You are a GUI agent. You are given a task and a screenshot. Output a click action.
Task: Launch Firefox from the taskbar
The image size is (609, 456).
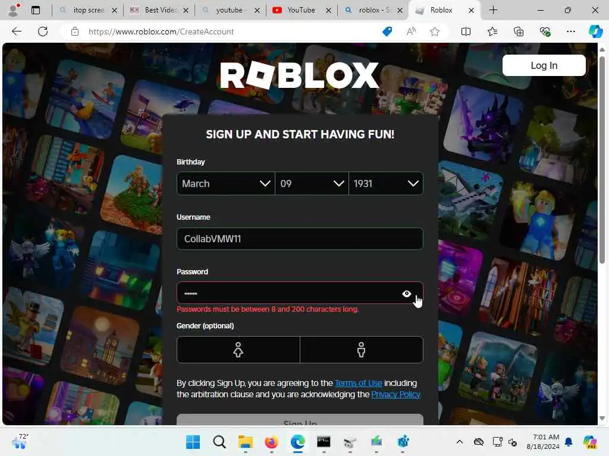pyautogui.click(x=271, y=442)
